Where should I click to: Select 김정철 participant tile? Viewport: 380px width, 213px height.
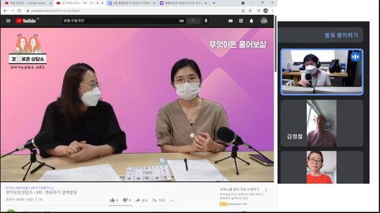click(x=322, y=123)
